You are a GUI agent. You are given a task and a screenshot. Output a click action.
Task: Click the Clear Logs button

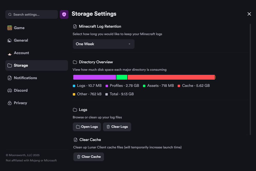point(117,127)
